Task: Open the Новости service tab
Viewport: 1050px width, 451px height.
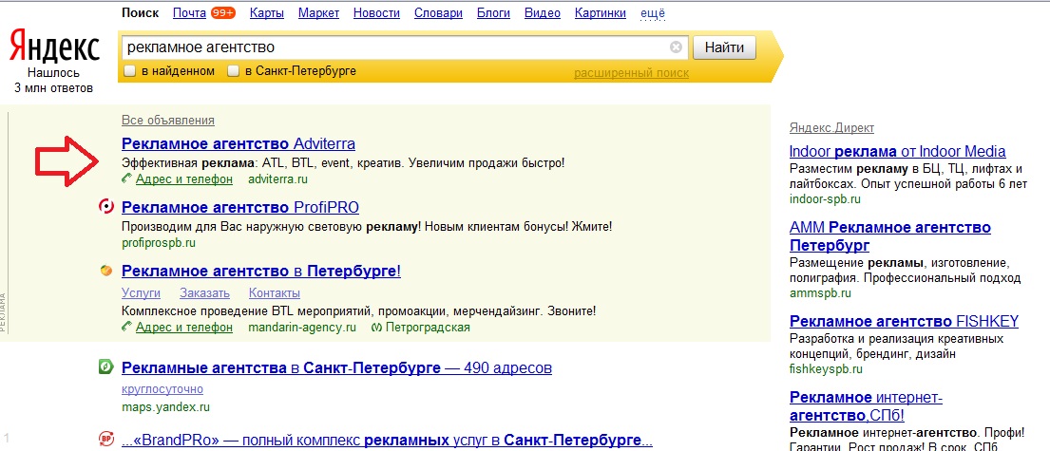Action: pos(376,12)
